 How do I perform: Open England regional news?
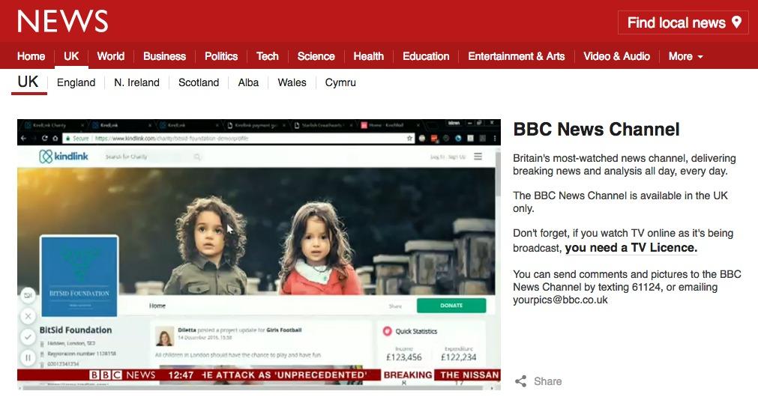[76, 82]
